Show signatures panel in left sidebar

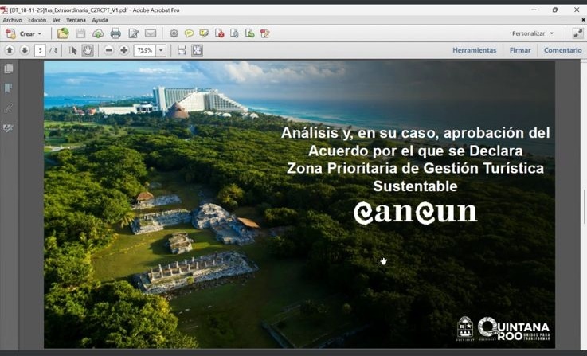coord(8,128)
